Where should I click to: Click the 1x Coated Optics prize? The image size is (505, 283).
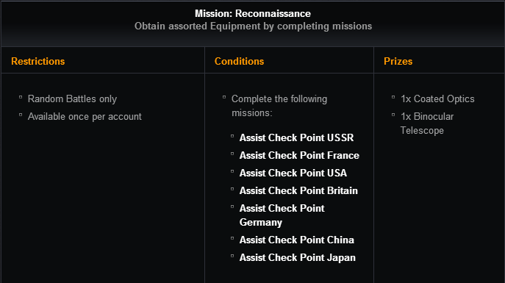click(437, 98)
